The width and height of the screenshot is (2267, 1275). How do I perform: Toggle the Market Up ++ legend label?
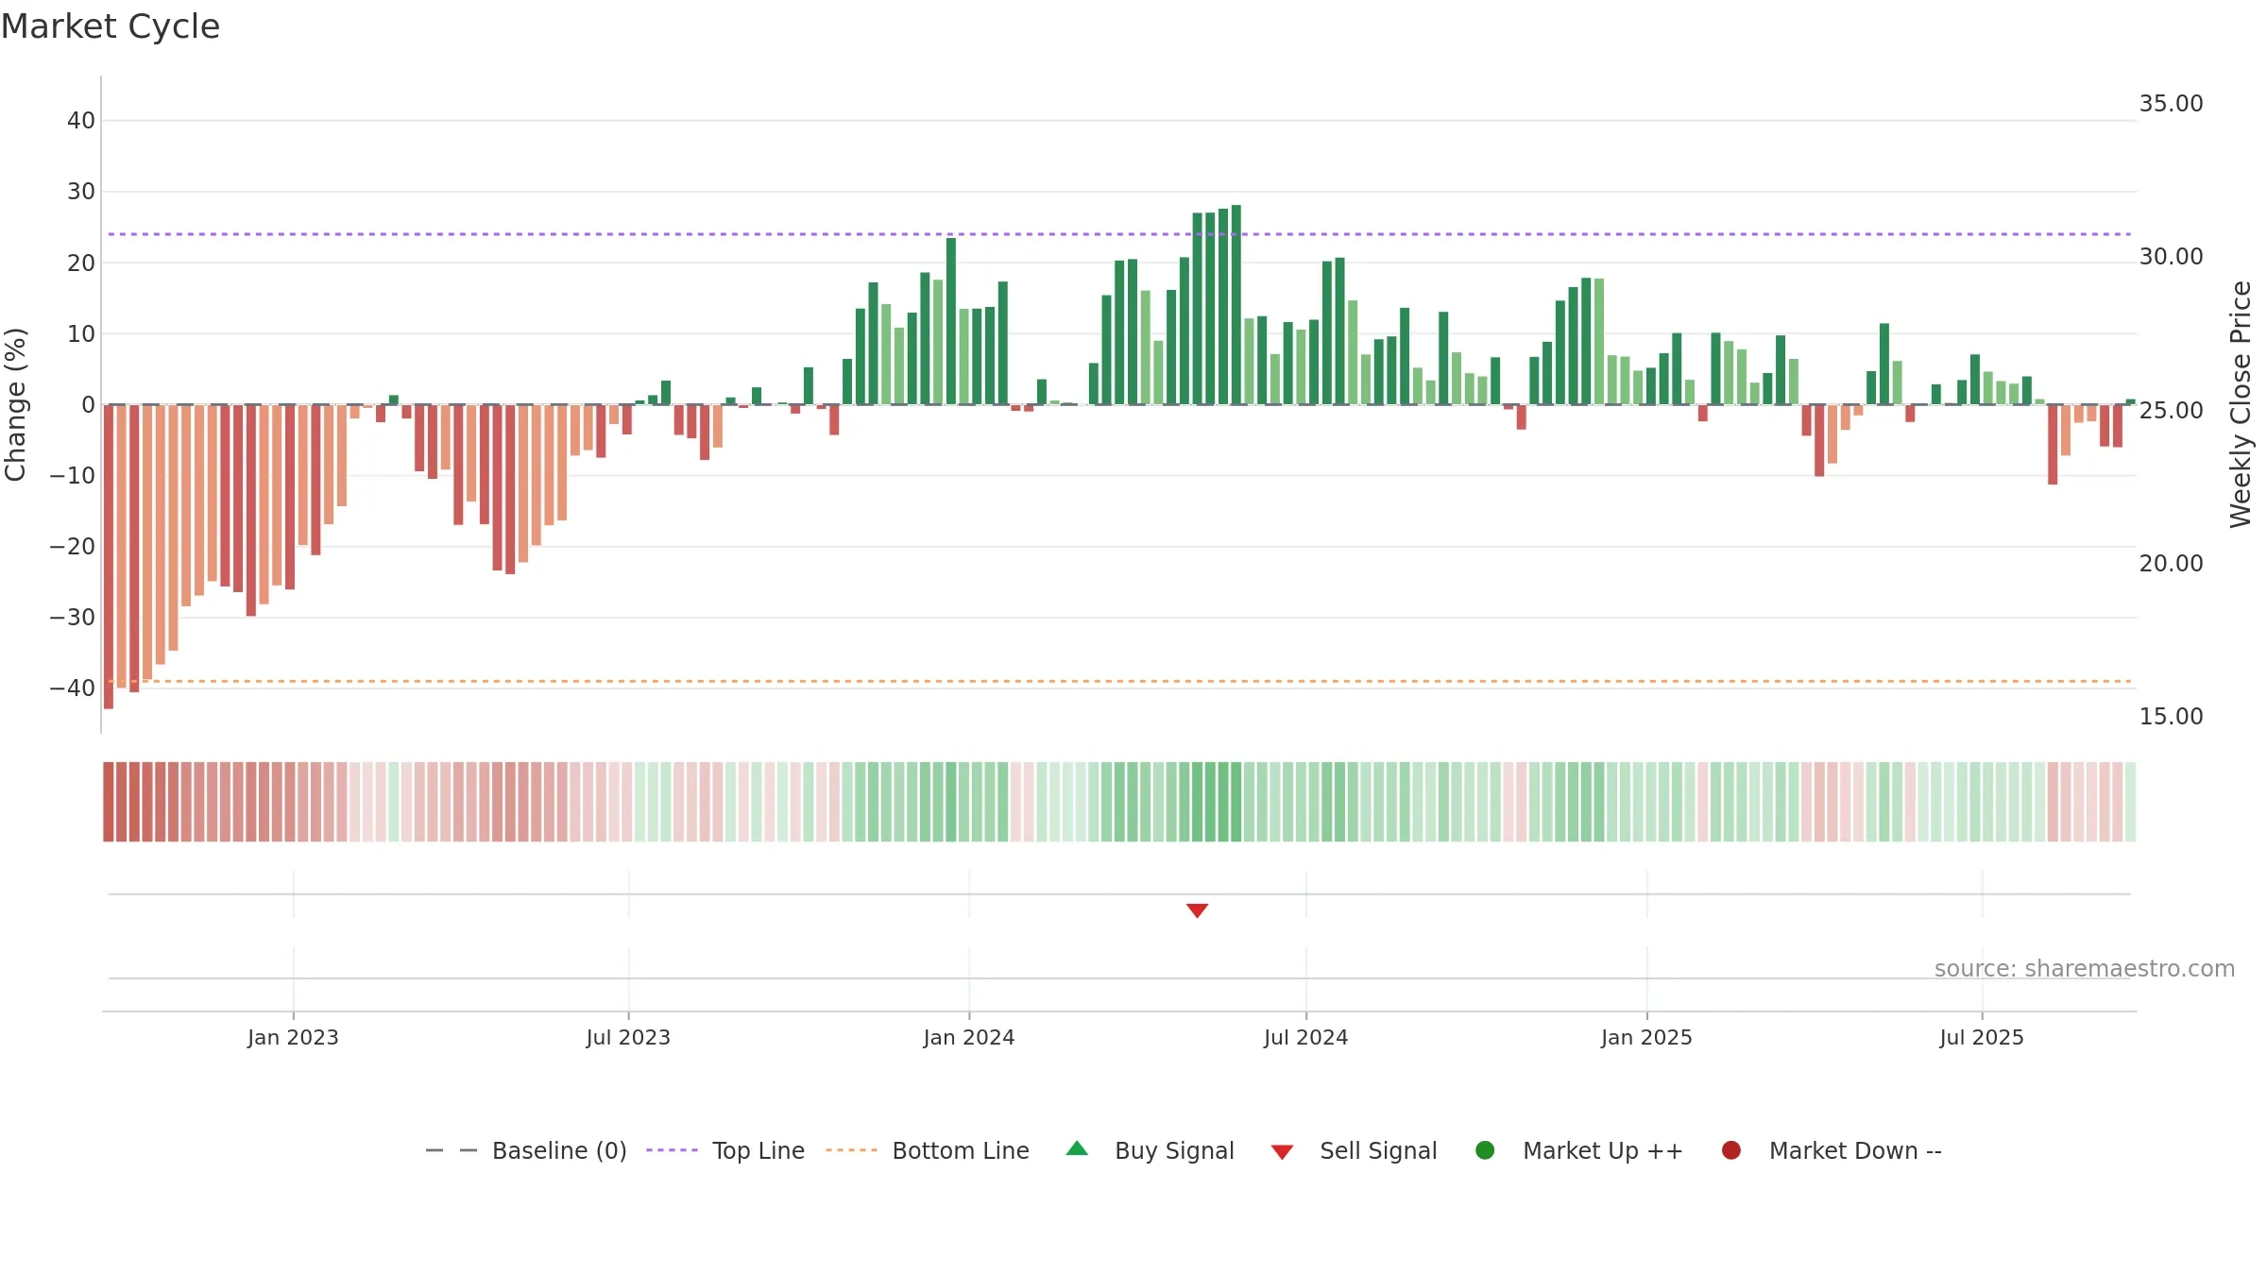pos(1603,1150)
